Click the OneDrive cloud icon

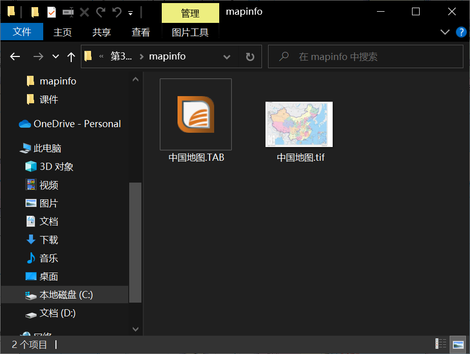[x=25, y=124]
